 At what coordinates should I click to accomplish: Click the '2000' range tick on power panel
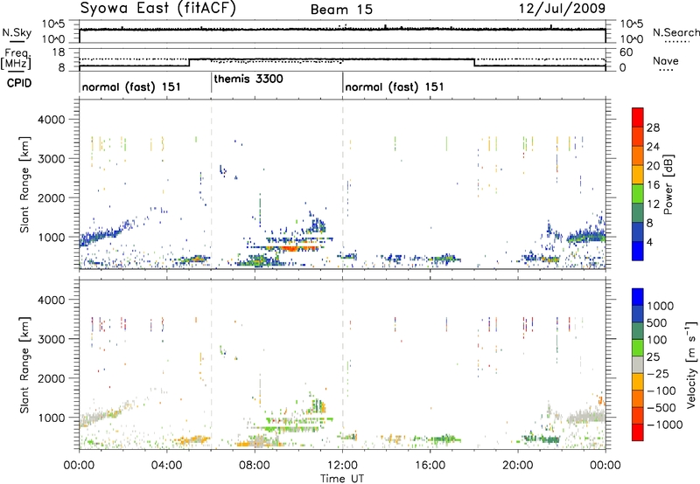tap(51, 197)
